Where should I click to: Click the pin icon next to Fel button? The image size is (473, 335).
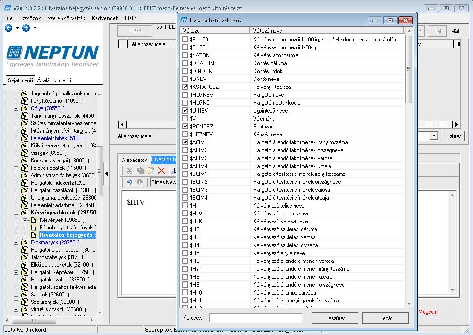point(455,31)
